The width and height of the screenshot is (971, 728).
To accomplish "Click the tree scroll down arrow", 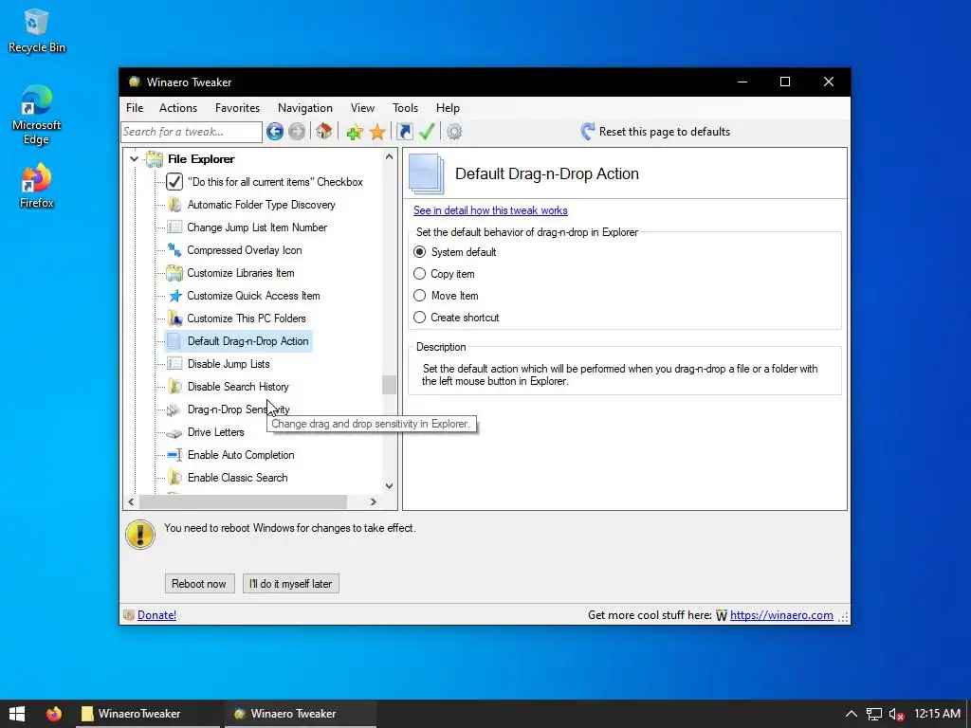I will (389, 486).
